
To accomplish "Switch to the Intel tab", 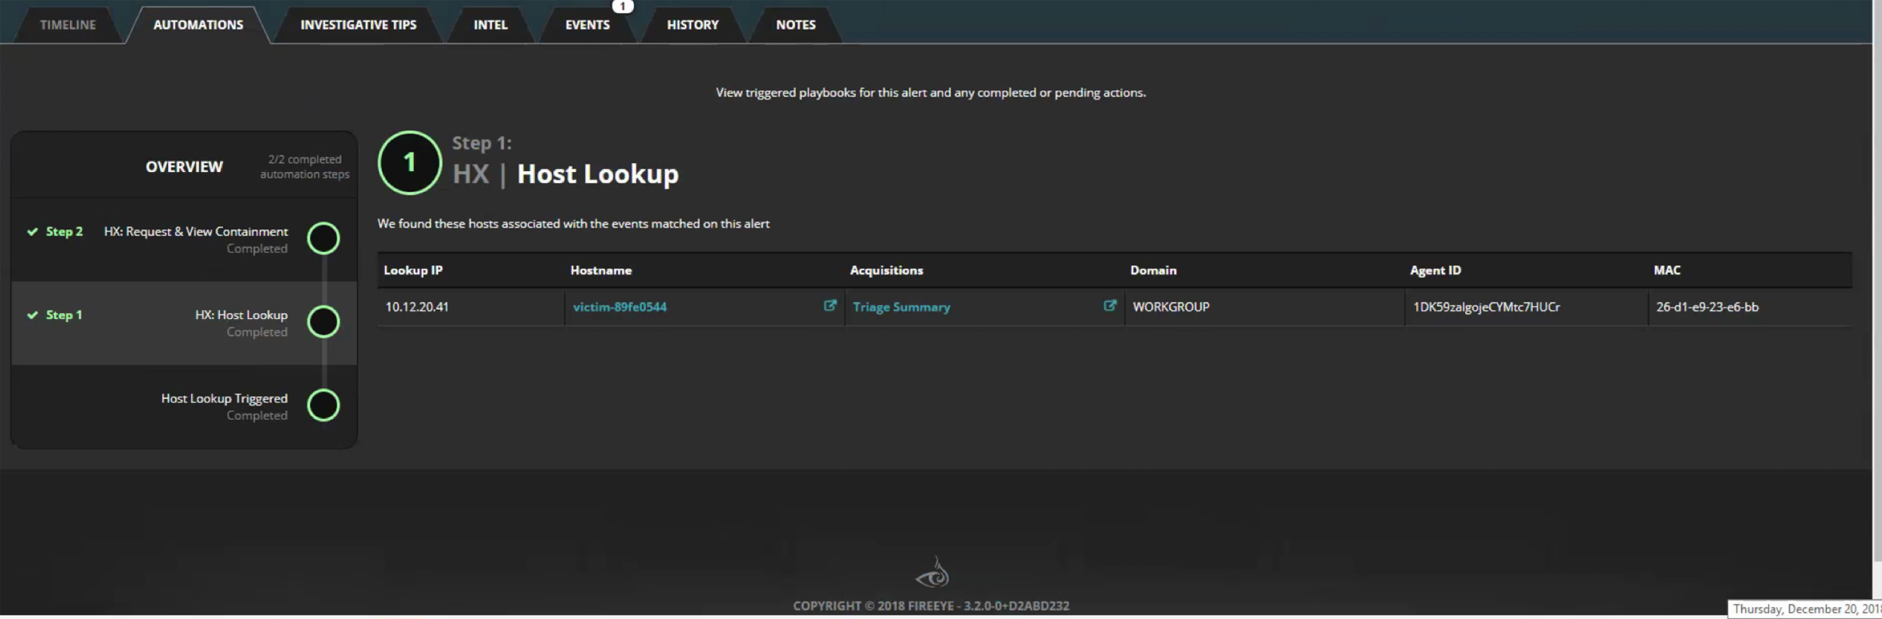I will [x=490, y=25].
